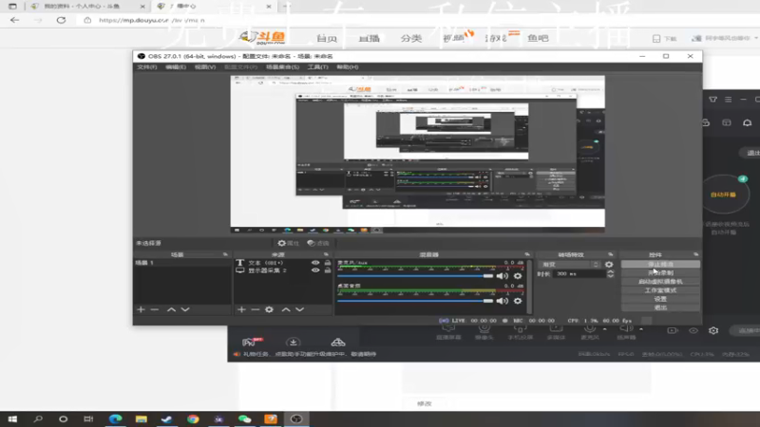Remove the selected scene with the minus icon
Viewport: 760px width, 427px height.
tap(155, 309)
